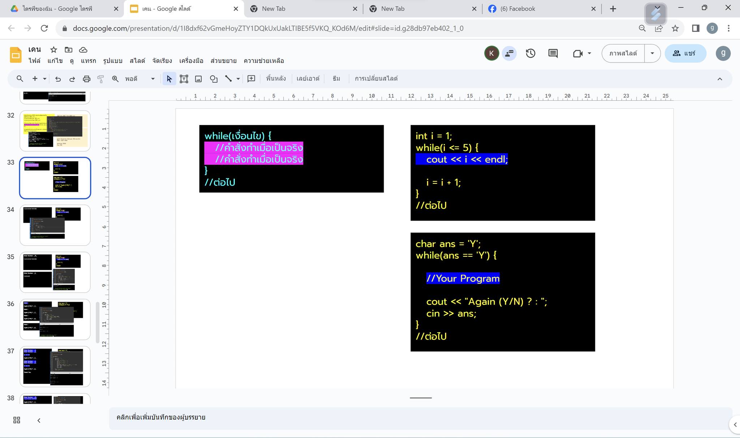Select the line tool
The image size is (740, 438).
(x=228, y=79)
